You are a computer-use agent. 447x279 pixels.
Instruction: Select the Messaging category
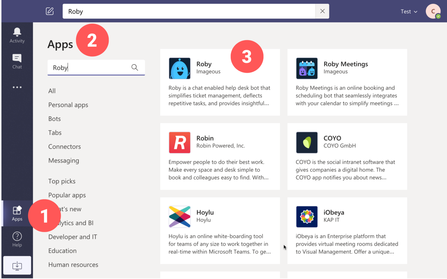(64, 161)
